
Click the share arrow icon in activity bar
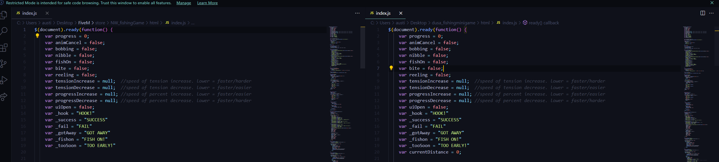[4, 97]
